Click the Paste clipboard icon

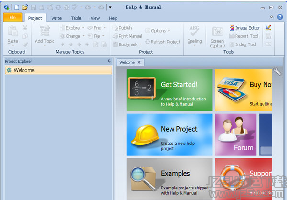click(x=13, y=31)
